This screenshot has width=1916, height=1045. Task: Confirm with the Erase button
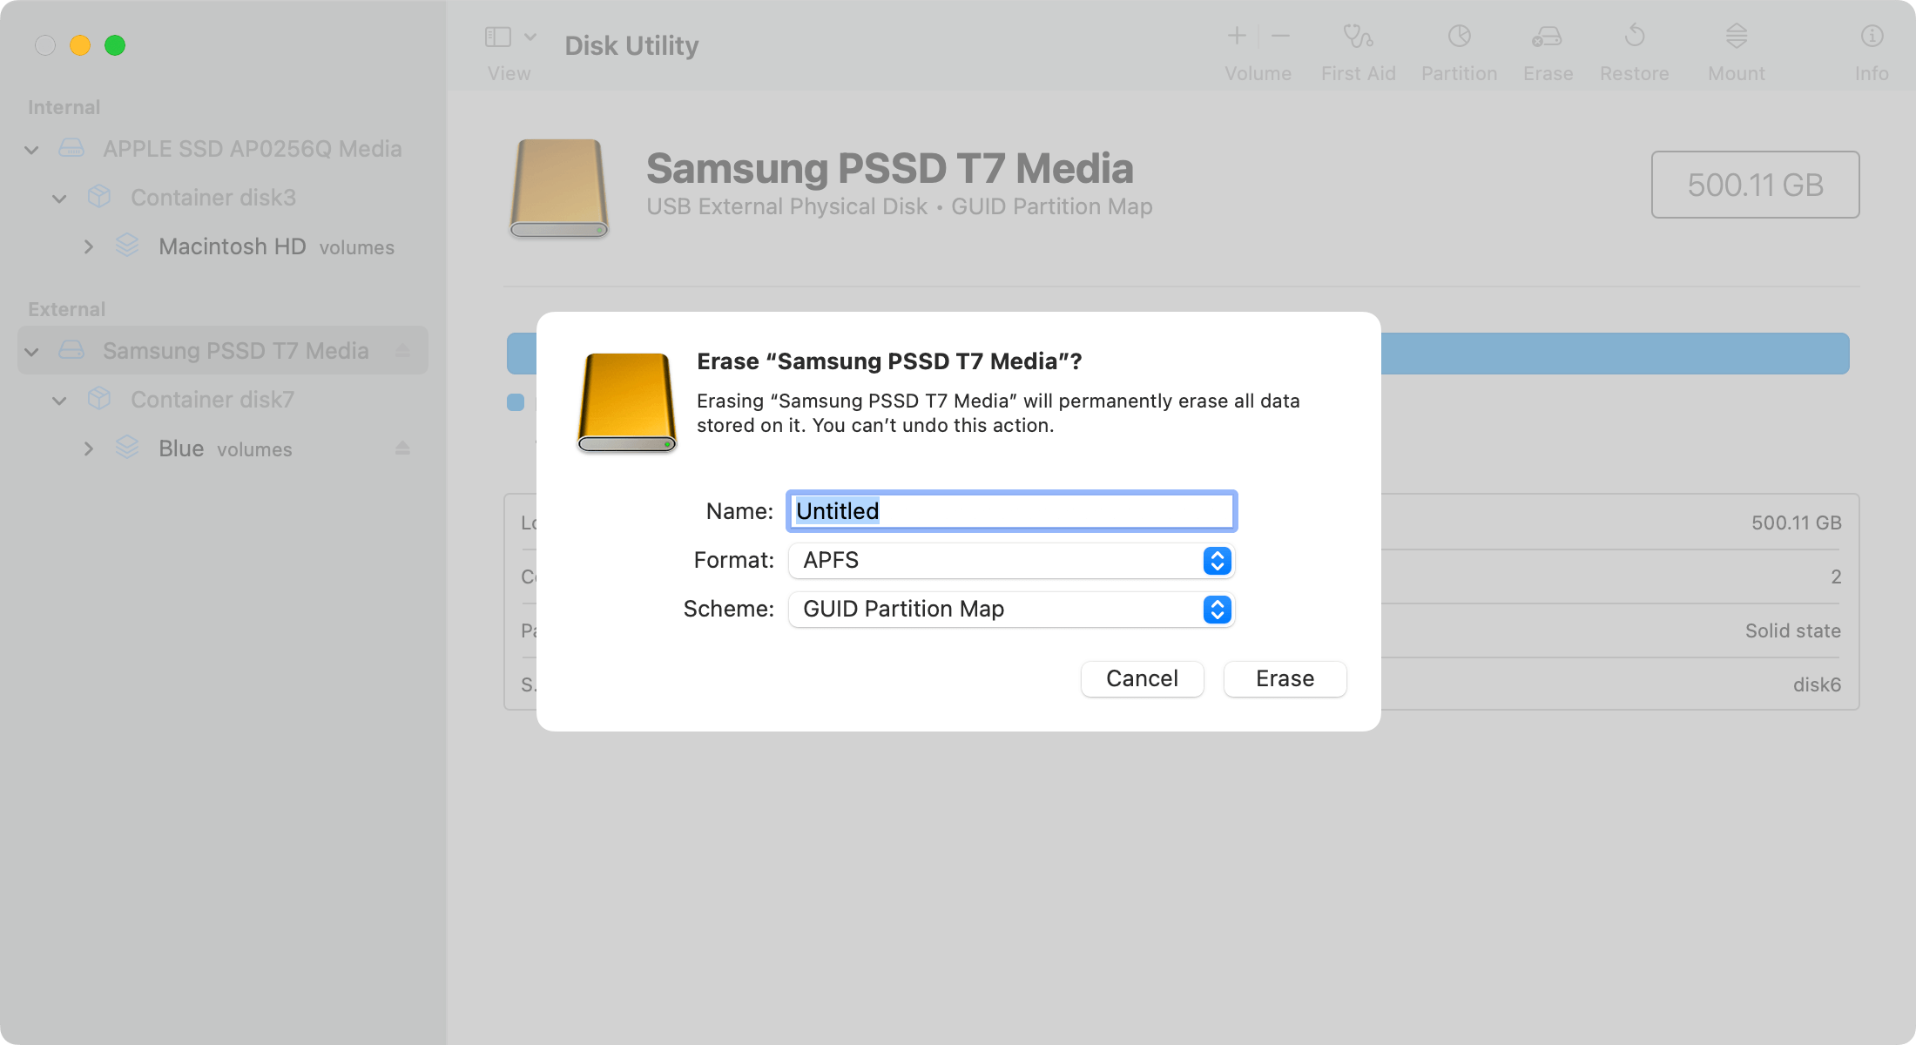[1285, 678]
